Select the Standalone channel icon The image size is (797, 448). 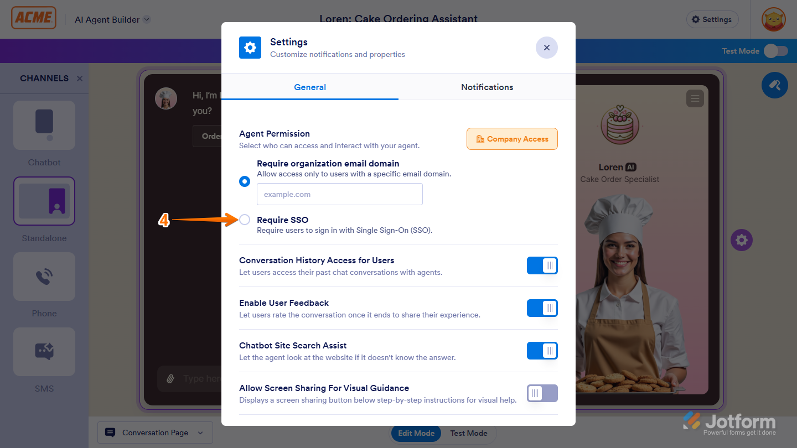[44, 201]
